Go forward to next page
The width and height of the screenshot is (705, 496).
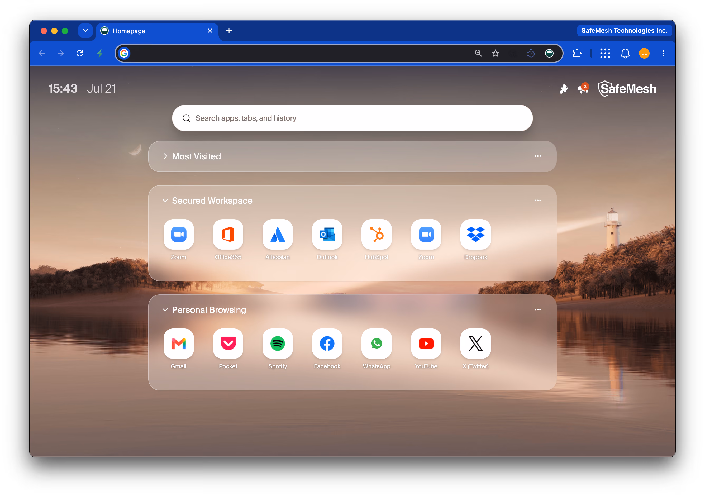[60, 54]
